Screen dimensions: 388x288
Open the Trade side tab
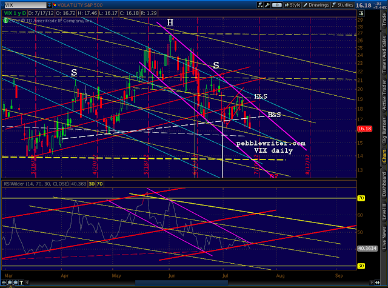384,19
